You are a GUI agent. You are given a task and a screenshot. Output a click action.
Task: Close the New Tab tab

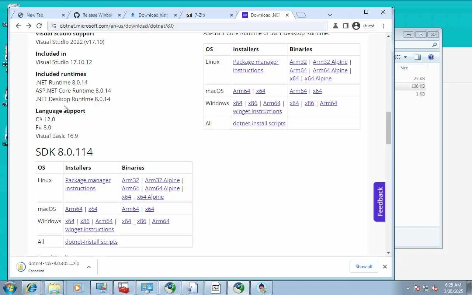[63, 15]
